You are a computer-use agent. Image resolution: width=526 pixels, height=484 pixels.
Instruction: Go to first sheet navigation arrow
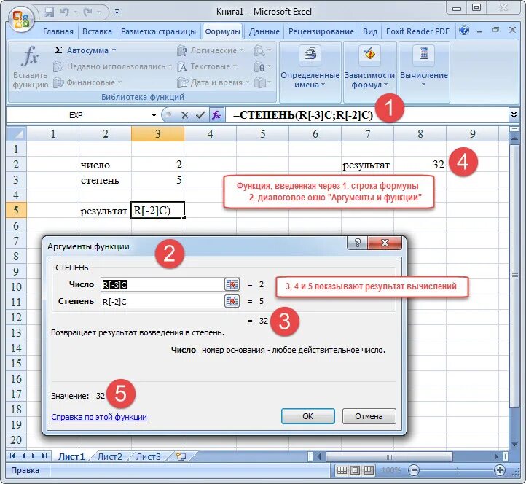click(x=12, y=456)
